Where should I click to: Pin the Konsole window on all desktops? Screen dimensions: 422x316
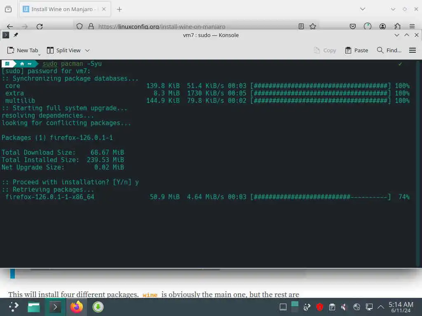[x=16, y=35]
